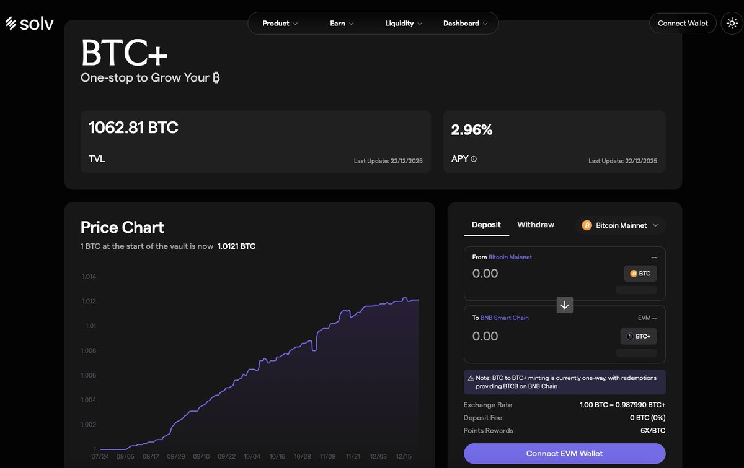The width and height of the screenshot is (744, 468).
Task: Expand the Product chevron arrow
Action: [295, 24]
